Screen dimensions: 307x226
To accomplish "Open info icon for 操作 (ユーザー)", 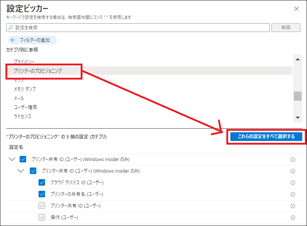I will coord(293,218).
